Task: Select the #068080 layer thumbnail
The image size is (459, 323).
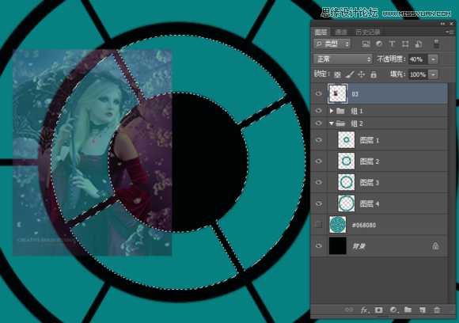Action: click(337, 225)
